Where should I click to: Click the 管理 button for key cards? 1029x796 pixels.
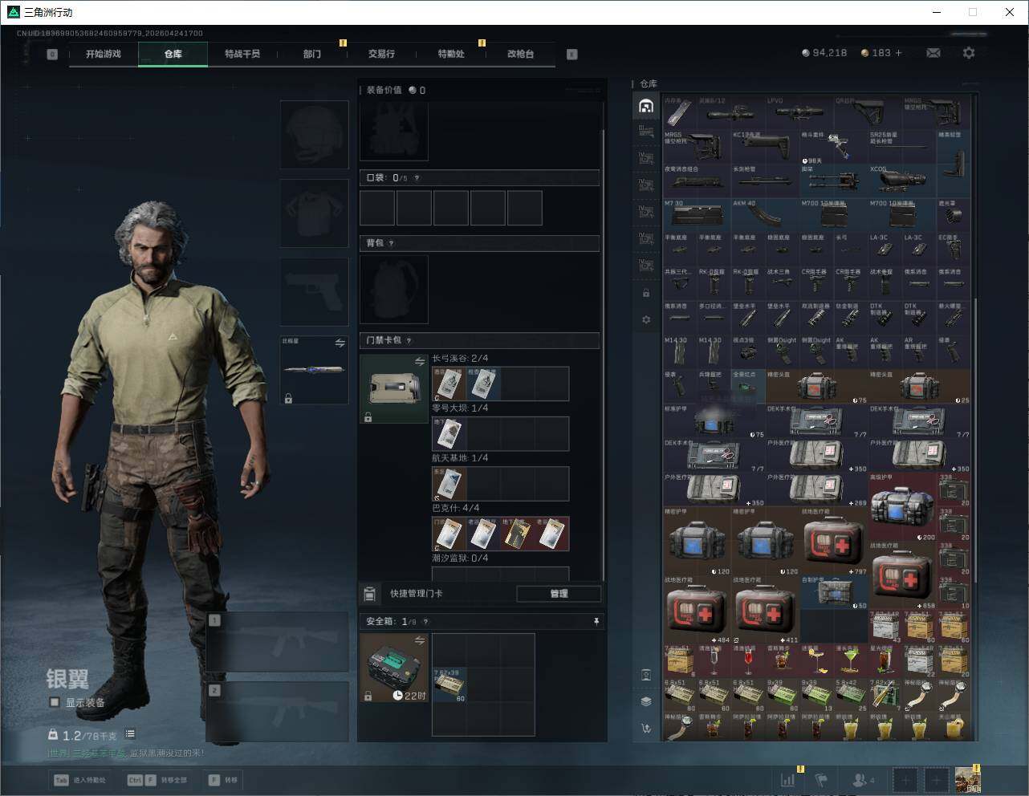point(559,594)
